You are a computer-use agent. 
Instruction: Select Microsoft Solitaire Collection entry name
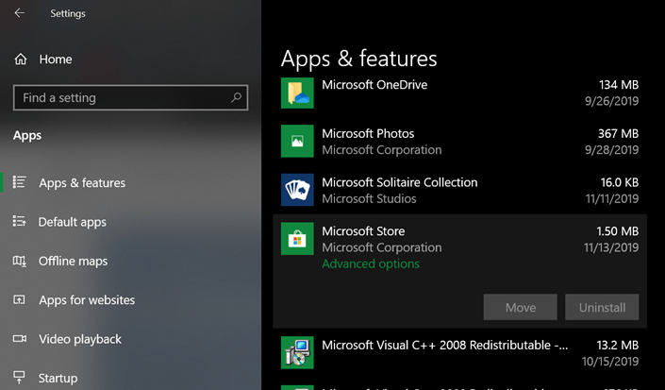point(400,182)
